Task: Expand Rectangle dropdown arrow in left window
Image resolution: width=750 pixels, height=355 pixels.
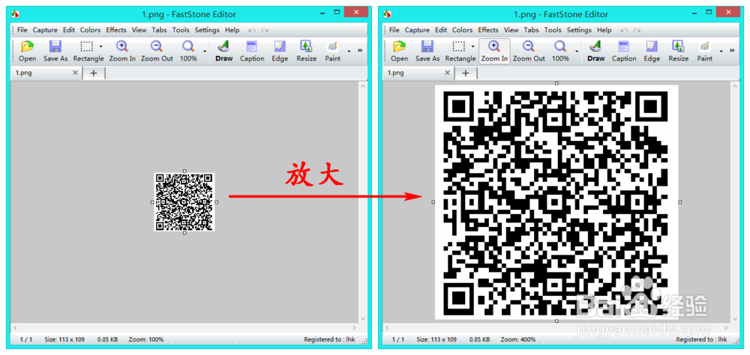Action: coord(101,47)
